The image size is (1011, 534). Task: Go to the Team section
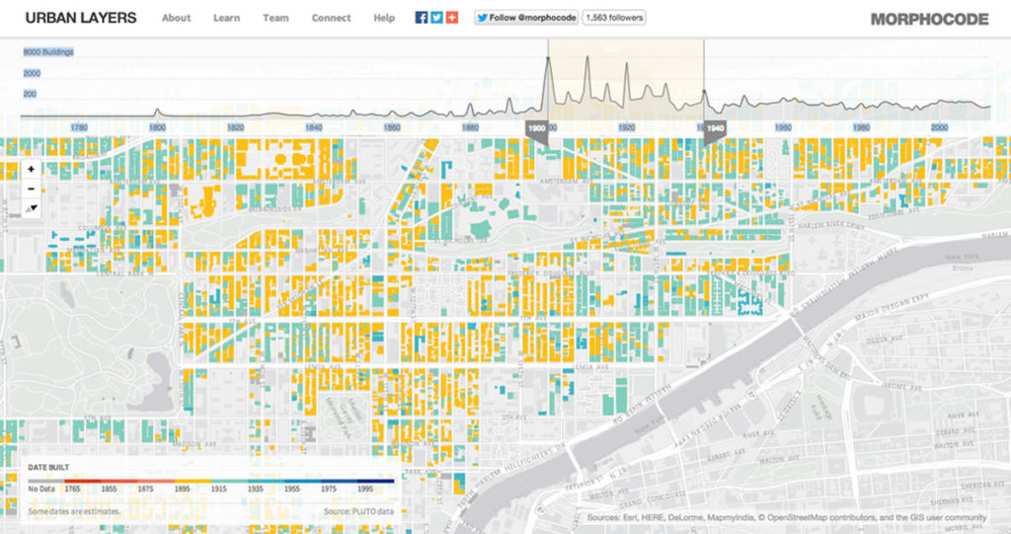pyautogui.click(x=275, y=18)
